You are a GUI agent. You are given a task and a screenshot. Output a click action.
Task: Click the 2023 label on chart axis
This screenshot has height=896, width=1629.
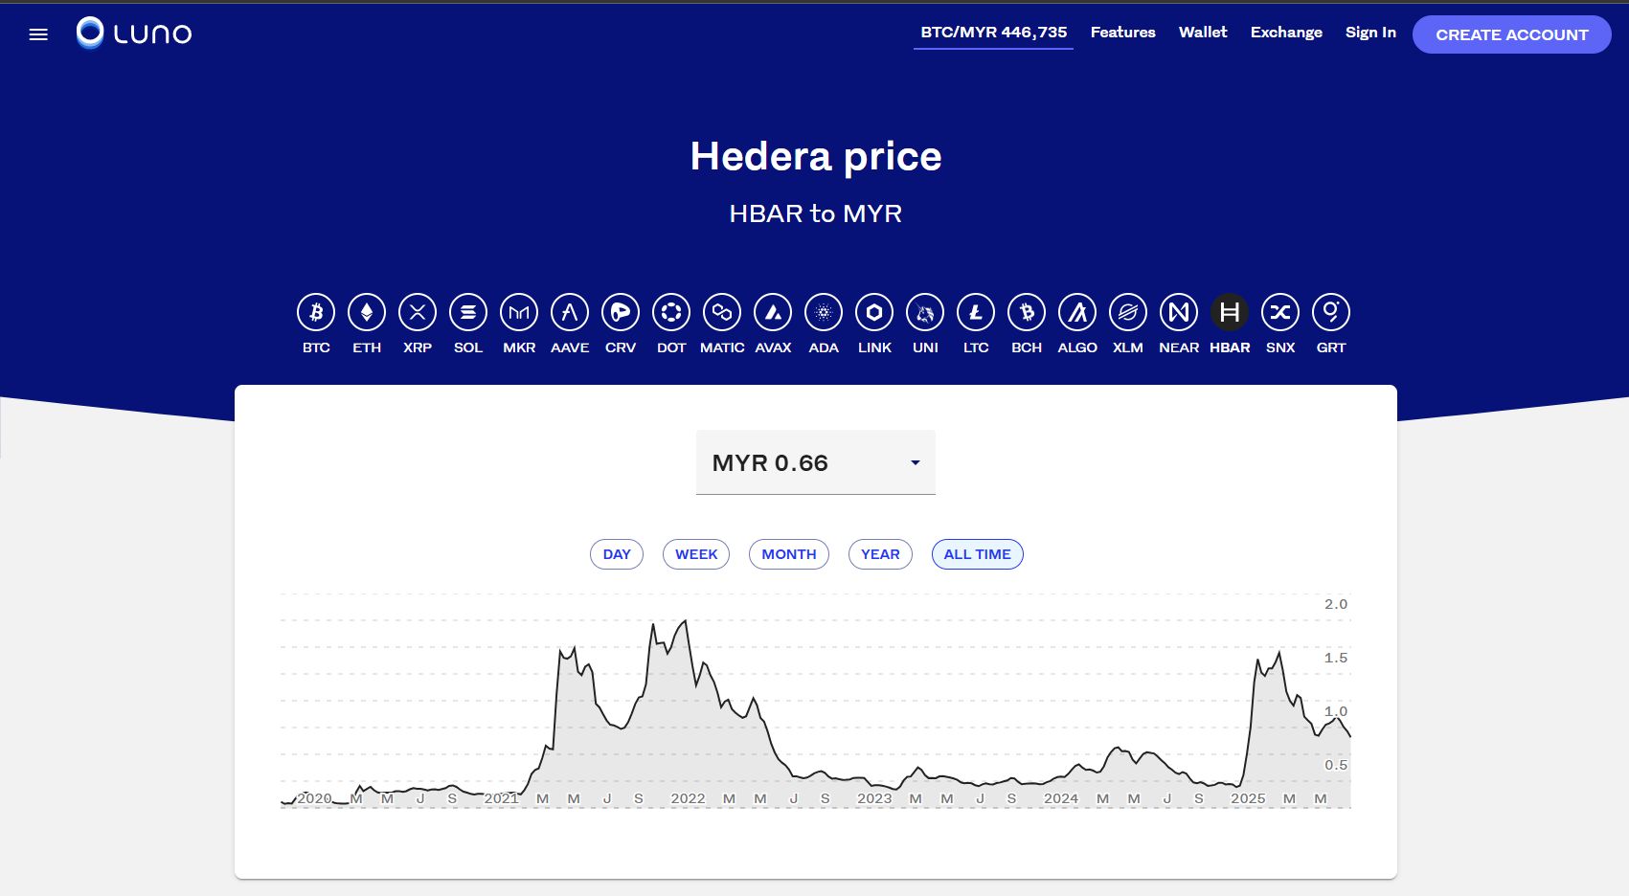pos(874,798)
